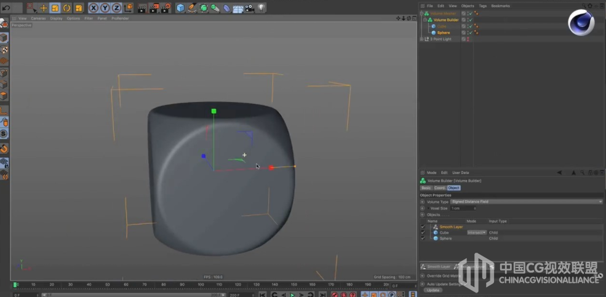Open the viewport Filter menu
This screenshot has width=606, height=297.
(x=89, y=18)
